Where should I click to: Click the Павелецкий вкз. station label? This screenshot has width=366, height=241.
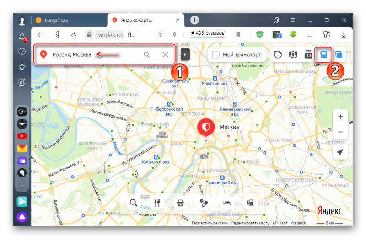[x=222, y=183]
